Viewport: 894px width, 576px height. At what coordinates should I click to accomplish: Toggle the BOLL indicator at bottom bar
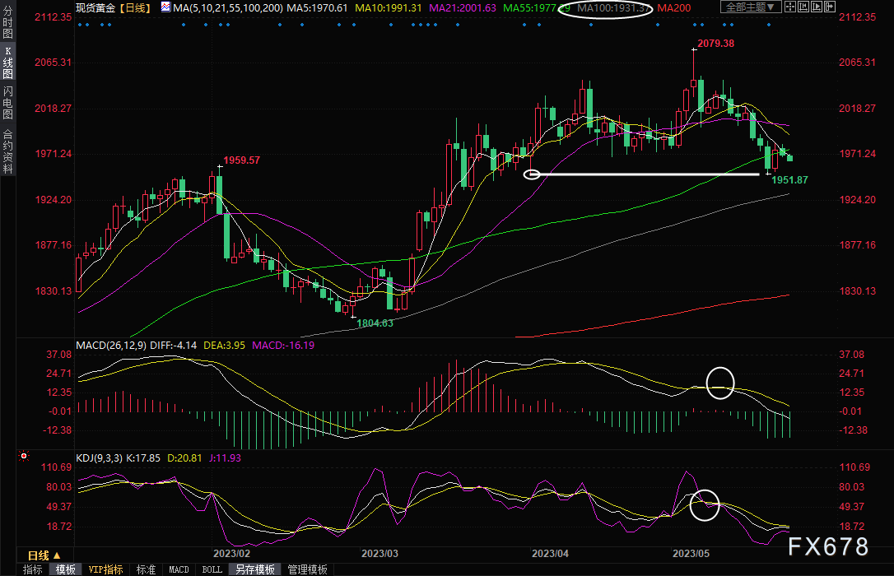(x=212, y=569)
